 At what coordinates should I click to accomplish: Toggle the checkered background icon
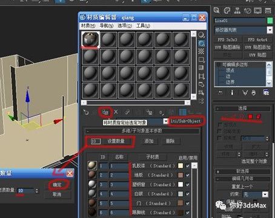pyautogui.click(x=201, y=51)
